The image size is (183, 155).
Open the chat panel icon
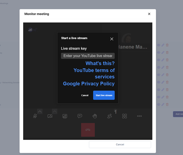pyautogui.click(x=80, y=116)
